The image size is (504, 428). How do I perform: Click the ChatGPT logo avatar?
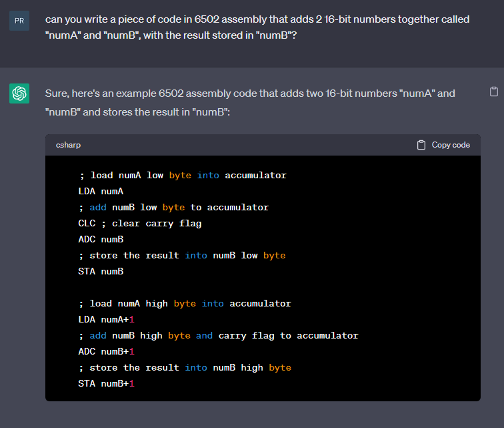pos(19,93)
